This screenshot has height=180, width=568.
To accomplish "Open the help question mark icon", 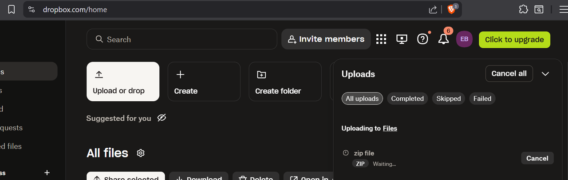I will pyautogui.click(x=423, y=39).
